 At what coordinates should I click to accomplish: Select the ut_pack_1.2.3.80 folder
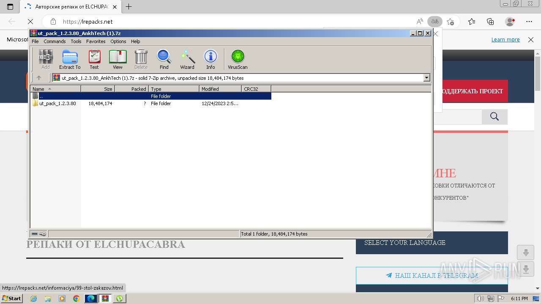coord(57,103)
